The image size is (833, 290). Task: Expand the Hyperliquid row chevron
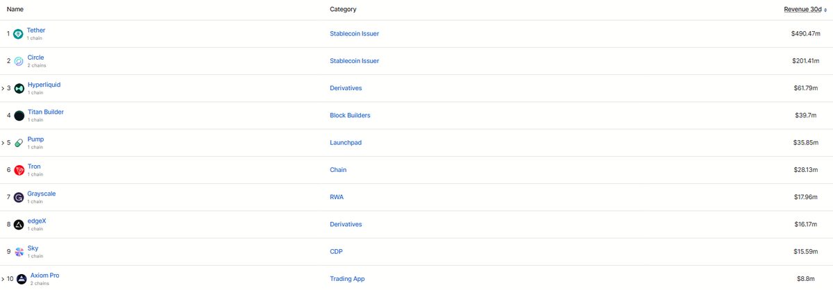pos(3,88)
